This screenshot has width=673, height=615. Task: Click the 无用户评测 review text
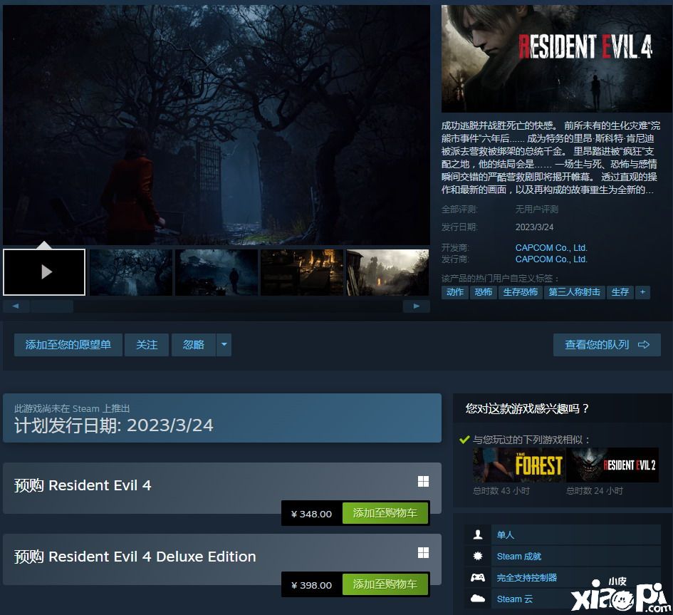pyautogui.click(x=536, y=210)
